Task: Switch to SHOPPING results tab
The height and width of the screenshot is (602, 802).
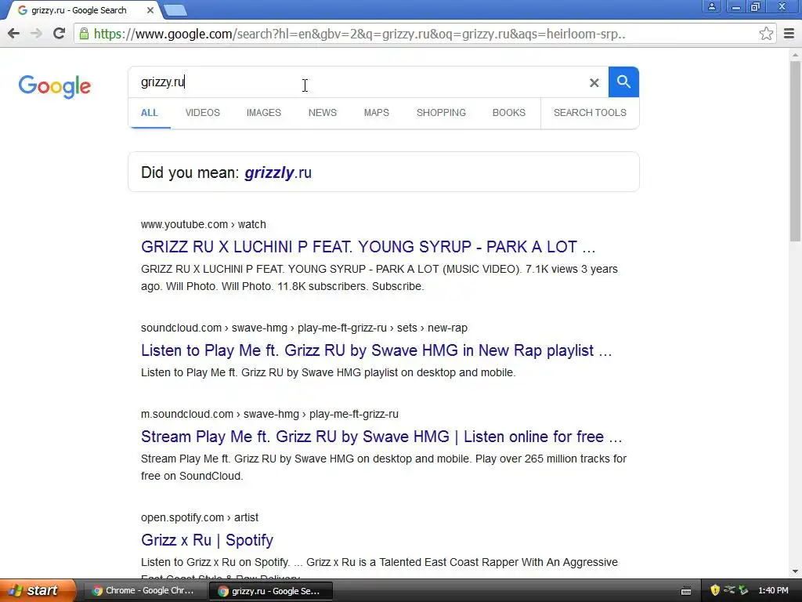Action: (441, 113)
